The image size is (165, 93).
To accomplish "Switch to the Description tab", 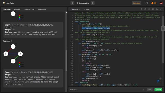I will tap(7, 9).
